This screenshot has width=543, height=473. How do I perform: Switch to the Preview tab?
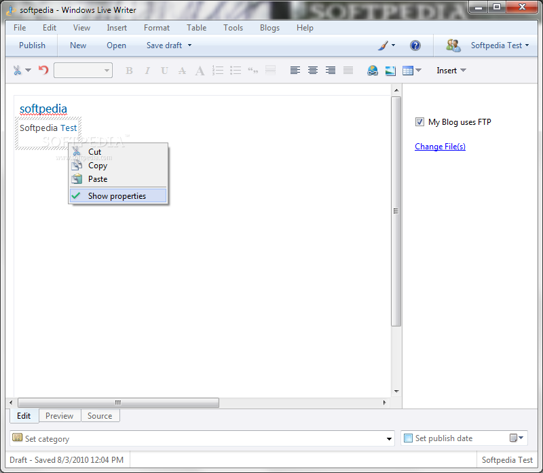click(60, 415)
